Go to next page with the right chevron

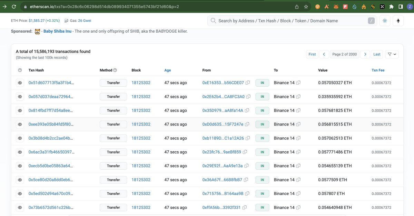pyautogui.click(x=365, y=54)
